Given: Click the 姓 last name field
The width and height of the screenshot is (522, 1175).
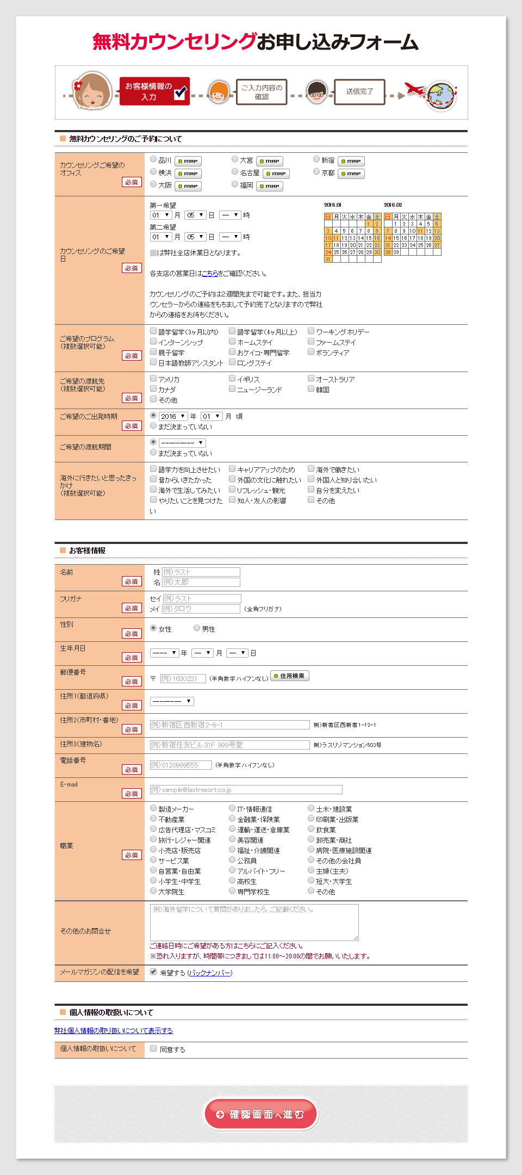Looking at the screenshot, I should 201,572.
